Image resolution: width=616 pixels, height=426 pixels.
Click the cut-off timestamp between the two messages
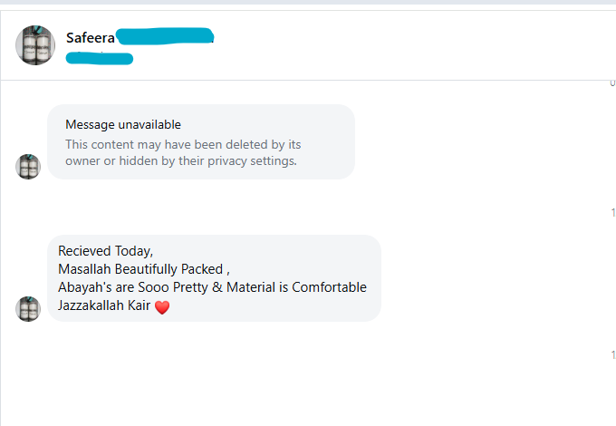(611, 213)
